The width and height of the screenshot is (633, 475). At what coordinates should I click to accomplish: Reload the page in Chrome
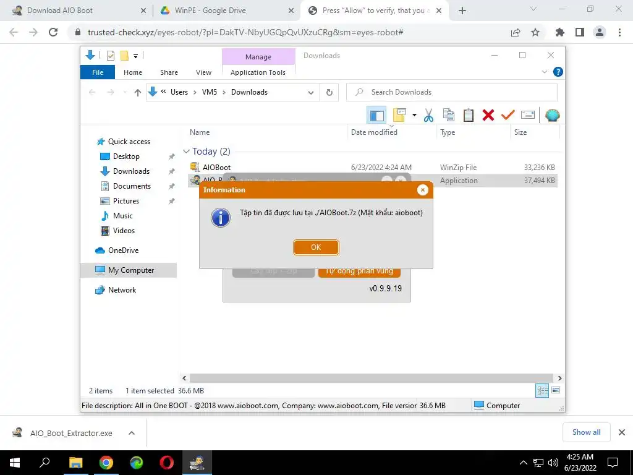pyautogui.click(x=53, y=32)
